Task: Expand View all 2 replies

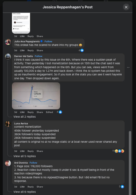Action: pos(25,117)
